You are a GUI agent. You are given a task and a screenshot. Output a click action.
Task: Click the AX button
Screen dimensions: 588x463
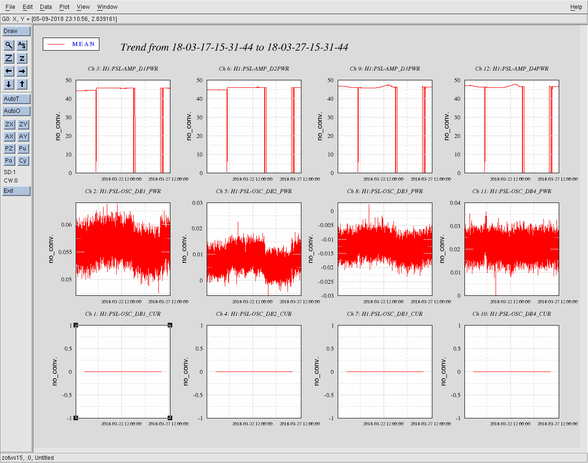[9, 137]
